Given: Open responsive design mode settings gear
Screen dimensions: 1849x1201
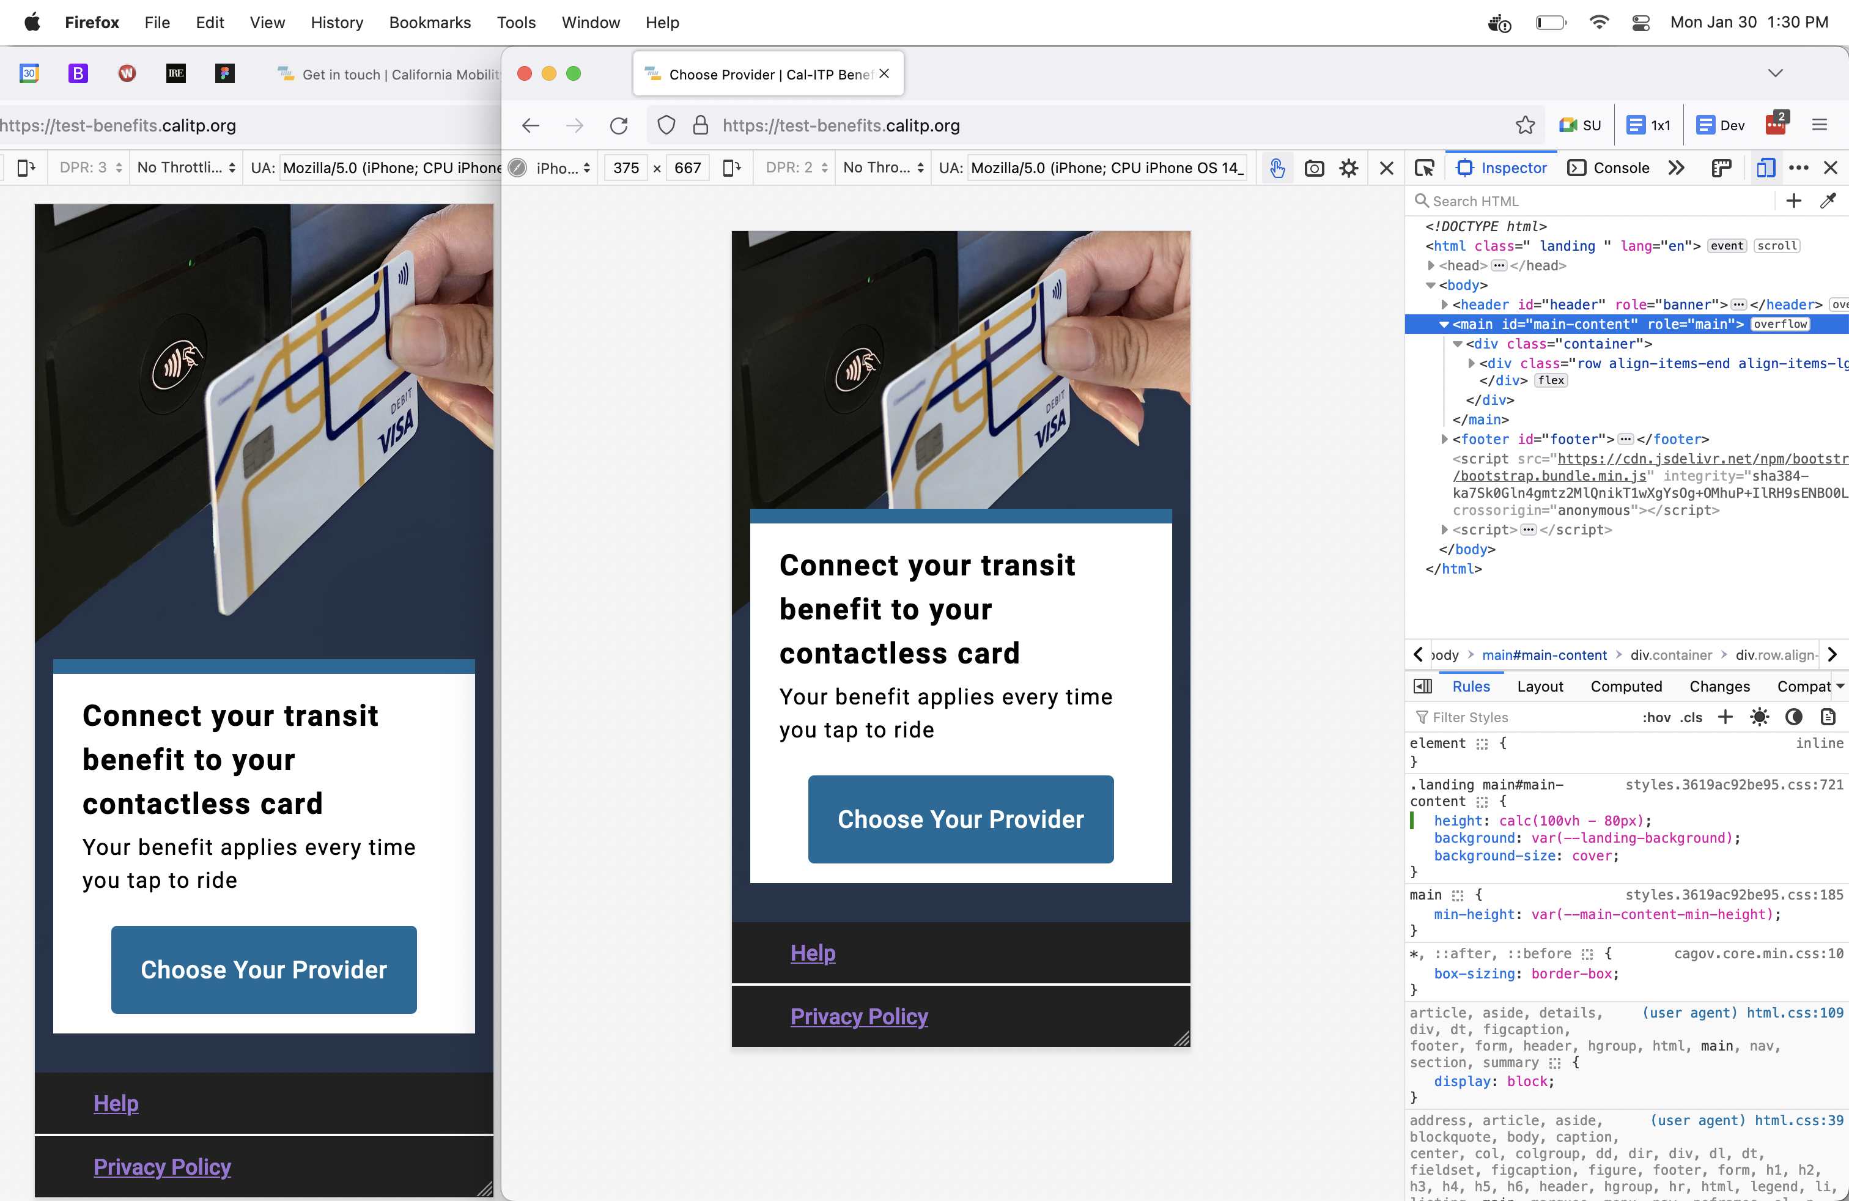Looking at the screenshot, I should (1349, 168).
